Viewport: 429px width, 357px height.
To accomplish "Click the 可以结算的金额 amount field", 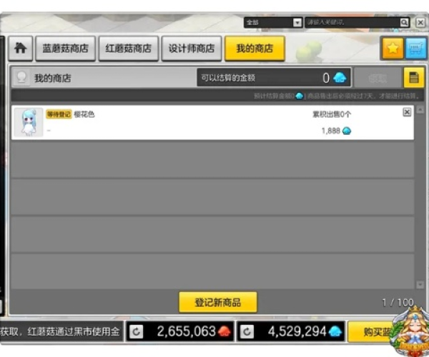I will 274,78.
